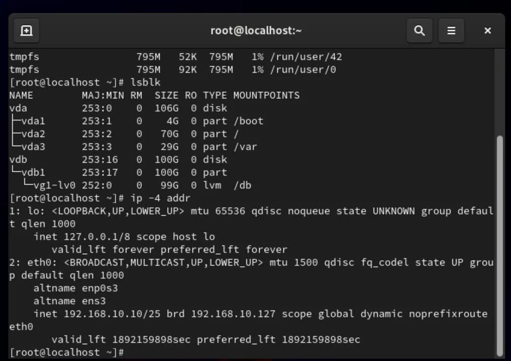Click 'altname enp0s3' line
Image resolution: width=511 pixels, height=361 pixels.
(x=76, y=288)
